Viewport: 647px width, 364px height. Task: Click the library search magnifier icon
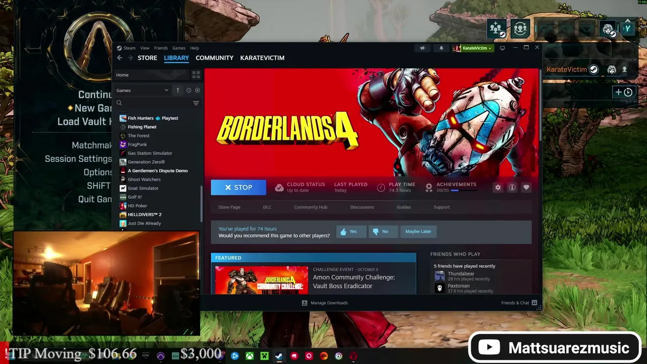pyautogui.click(x=119, y=103)
